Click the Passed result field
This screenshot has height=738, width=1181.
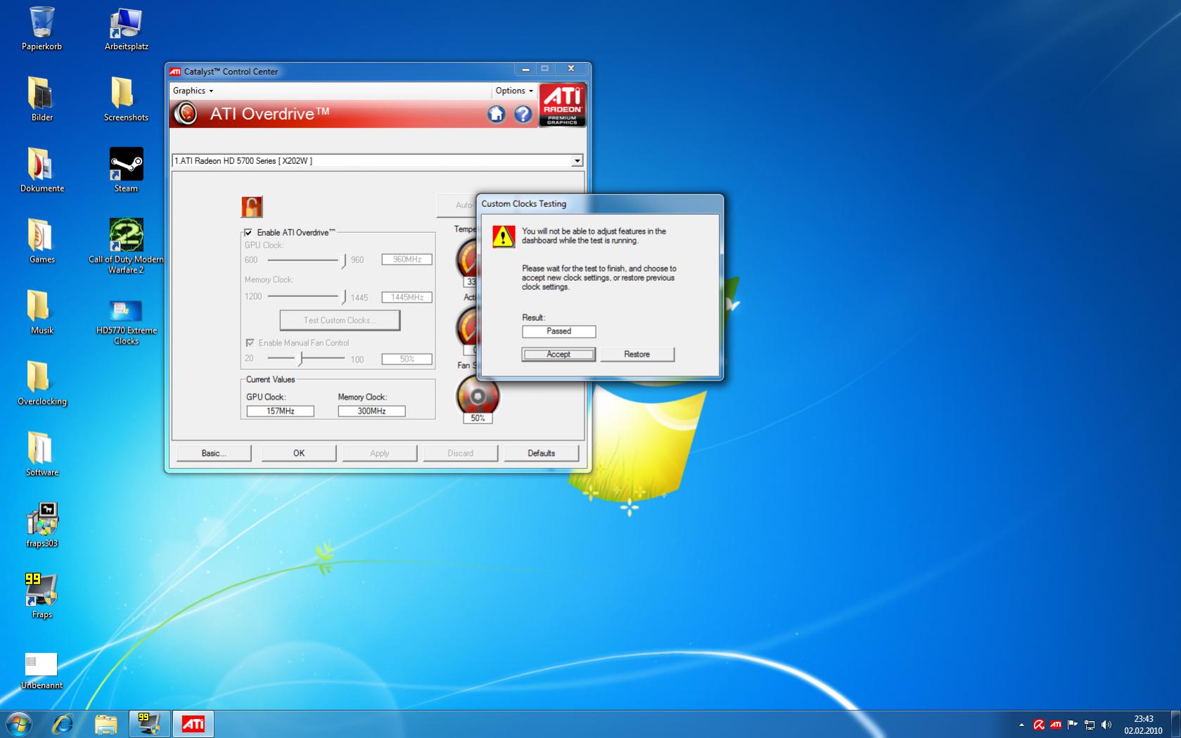(x=558, y=331)
